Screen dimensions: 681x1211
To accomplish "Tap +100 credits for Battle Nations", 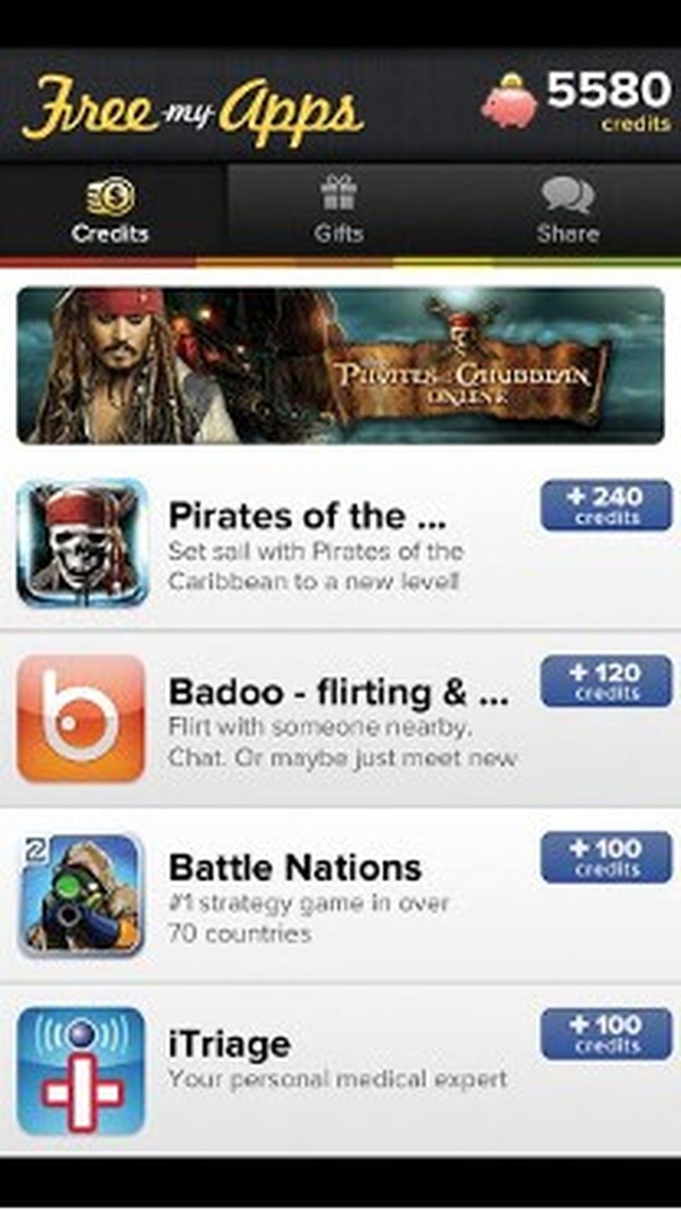I will click(606, 857).
